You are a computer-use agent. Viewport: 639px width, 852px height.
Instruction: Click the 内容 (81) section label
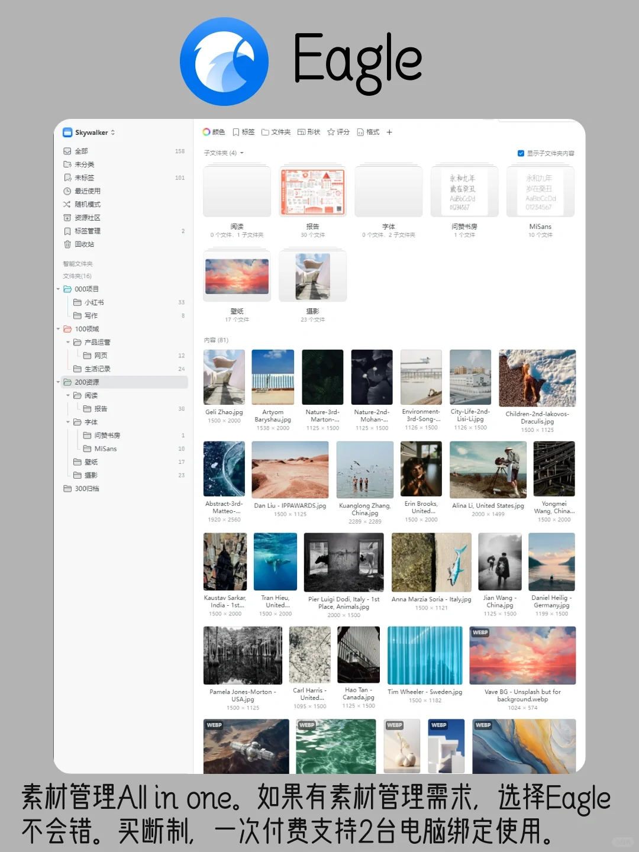tap(216, 340)
